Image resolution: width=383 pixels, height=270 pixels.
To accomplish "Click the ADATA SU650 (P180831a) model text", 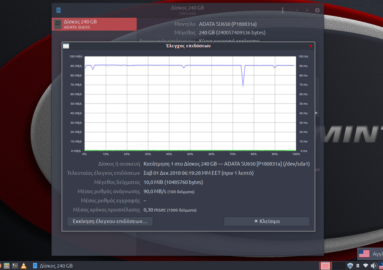I will [x=228, y=24].
